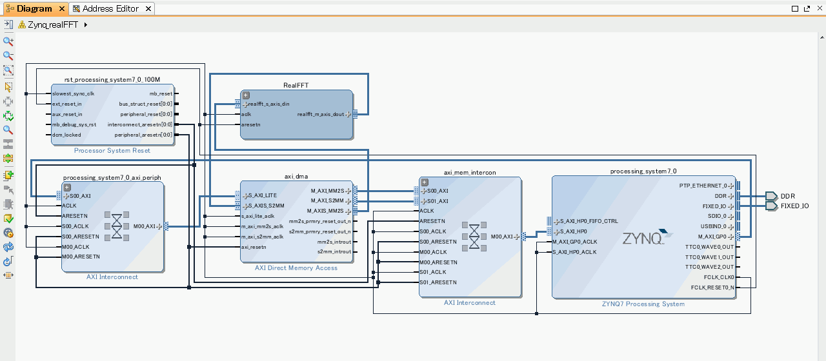Viewport: 826px width, 361px height.
Task: Select the DDR external port
Action: (772, 196)
